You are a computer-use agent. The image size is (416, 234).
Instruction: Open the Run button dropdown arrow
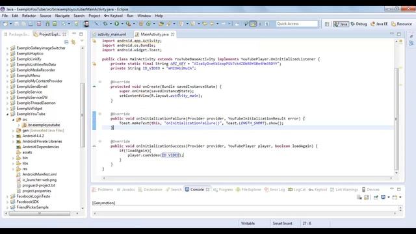pos(122,24)
